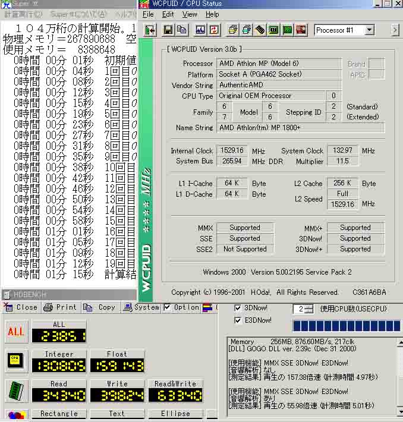Click the green chip icon beside the diagonal chip

coord(273,30)
